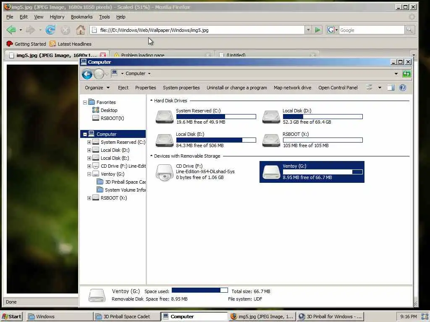Click the Explorer forward round button
Viewport: 430px width, 322px height.
click(99, 74)
